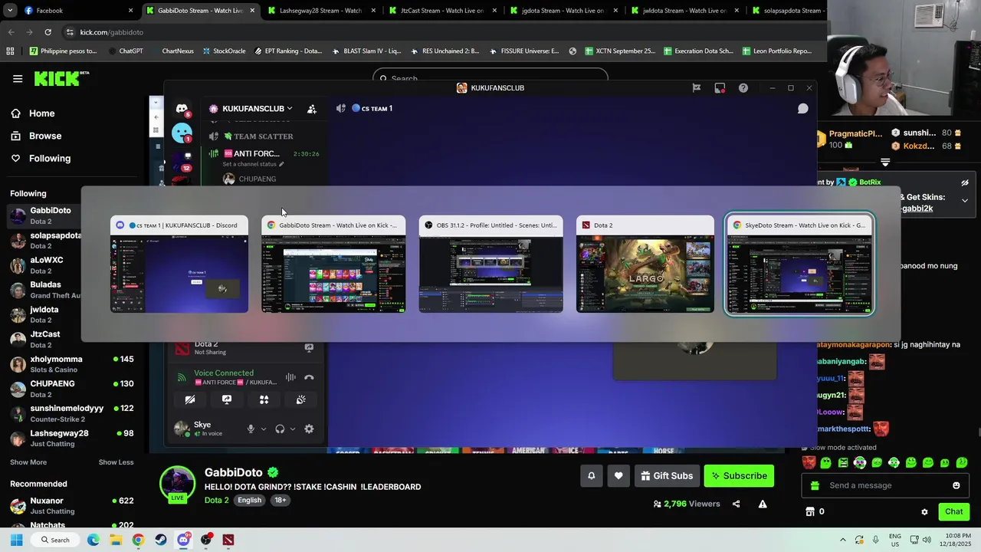Open solapsapdota channel in Following list

point(46,240)
